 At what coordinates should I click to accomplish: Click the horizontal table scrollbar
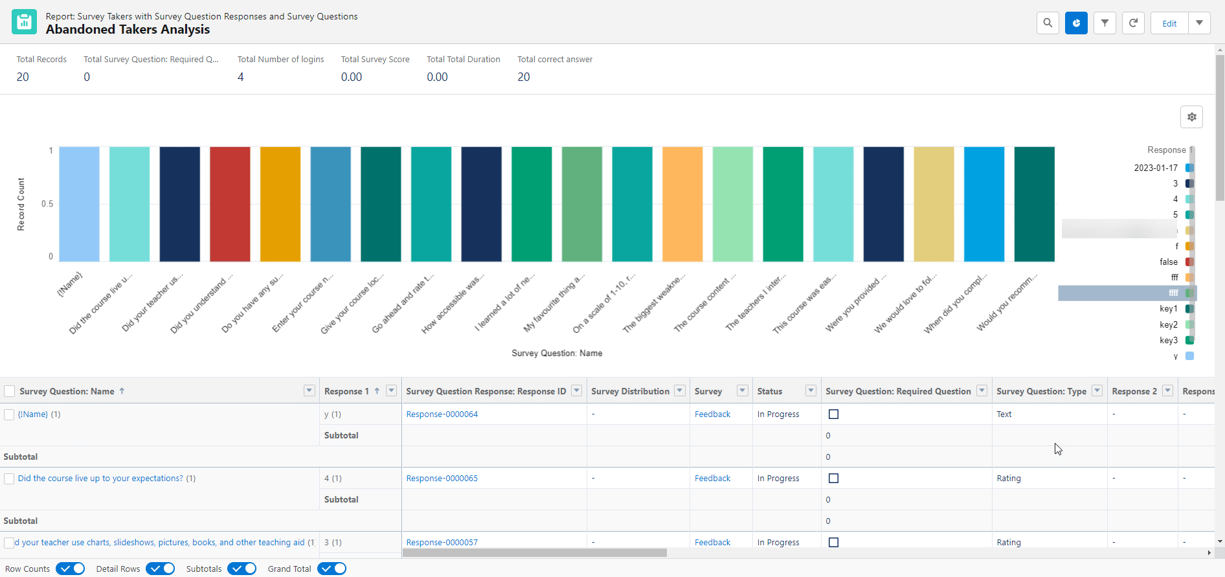coord(535,553)
